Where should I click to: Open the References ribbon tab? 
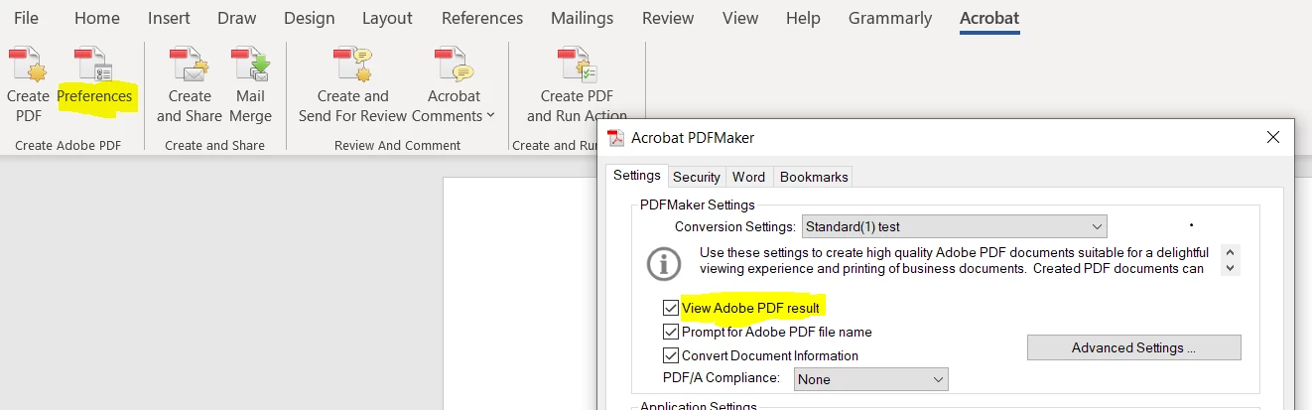click(x=482, y=18)
